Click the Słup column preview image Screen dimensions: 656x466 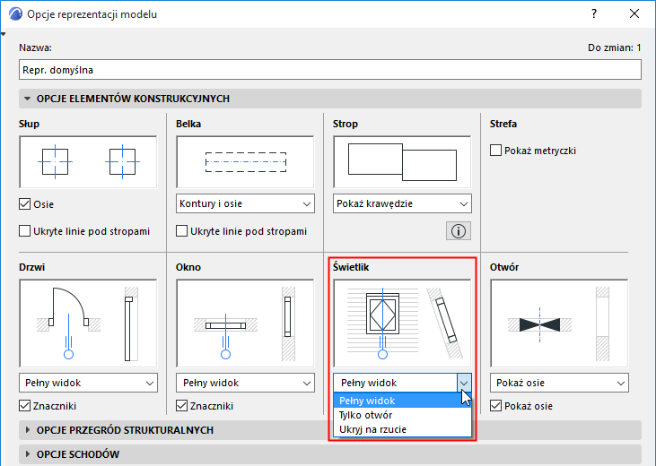(x=87, y=162)
